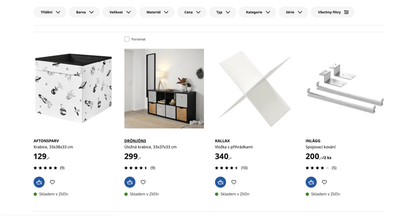Favorite the AFTONSPARV box with heart icon
The image size is (396, 216).
52,182
